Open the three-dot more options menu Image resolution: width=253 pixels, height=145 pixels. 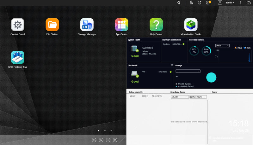coord(240,3)
